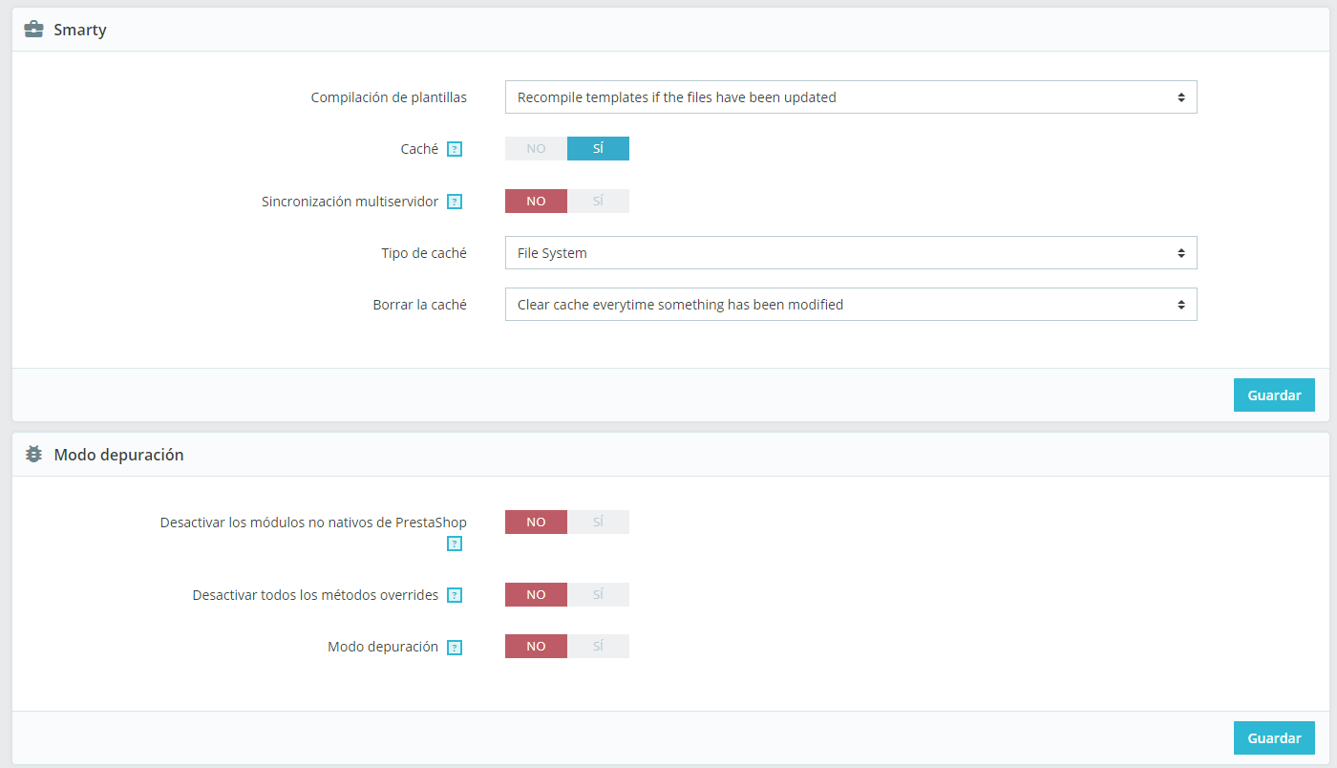
Task: Click help icon beside Desactivar métodos overrides
Action: [x=455, y=595]
